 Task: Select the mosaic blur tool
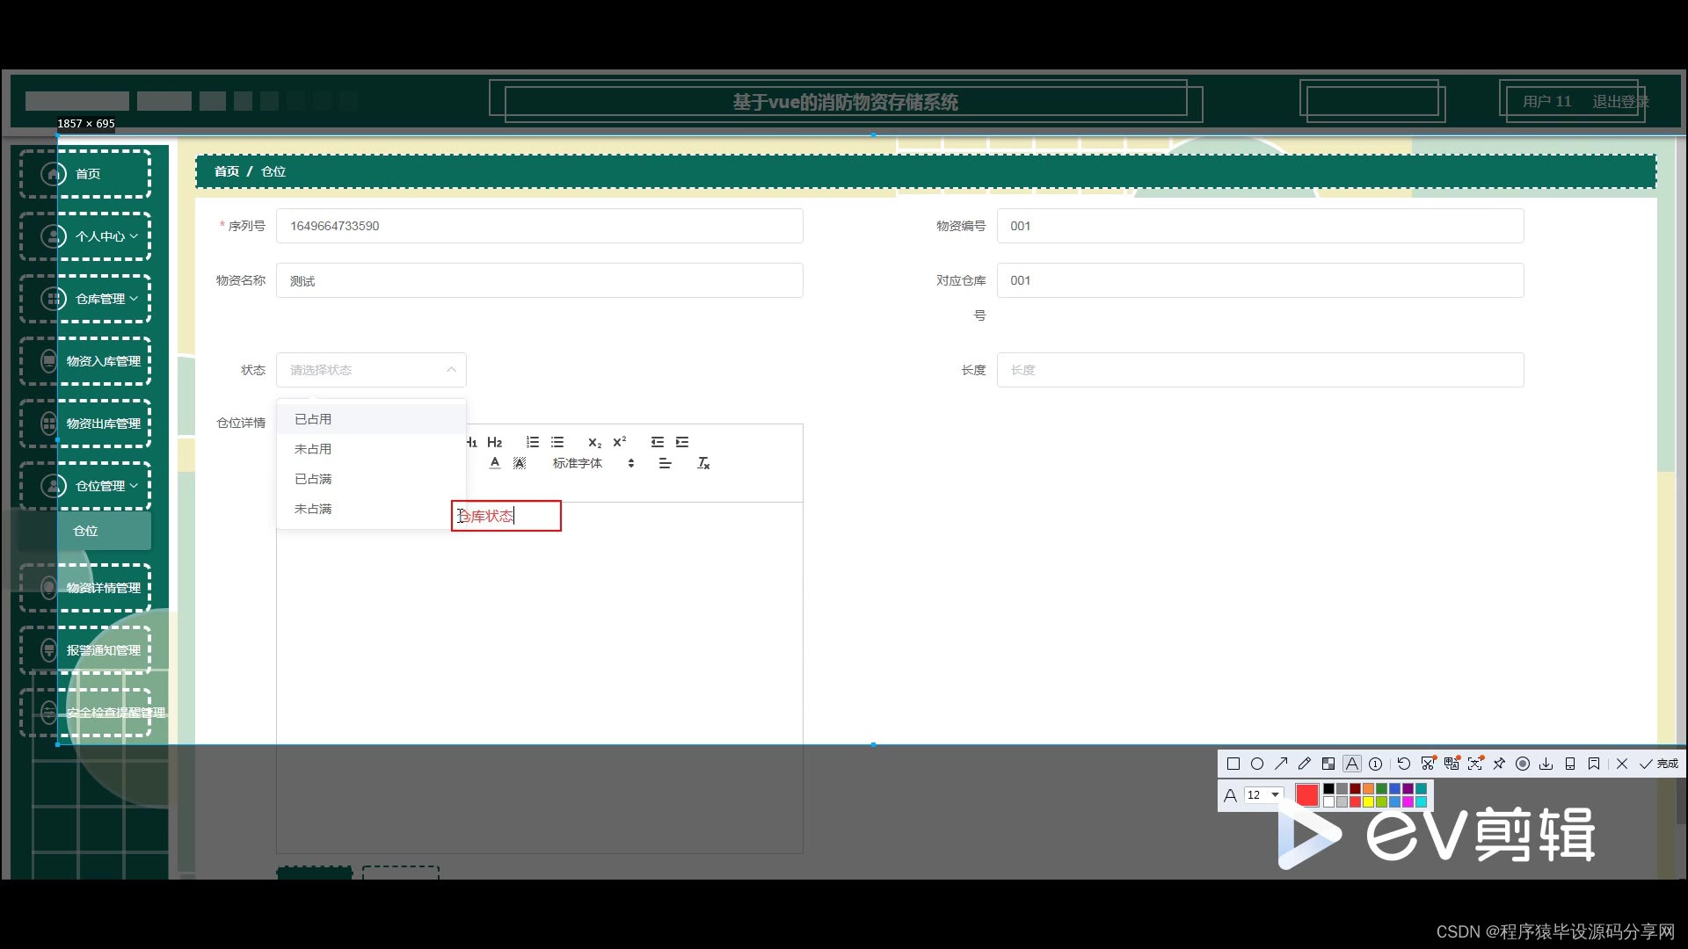pos(1328,764)
